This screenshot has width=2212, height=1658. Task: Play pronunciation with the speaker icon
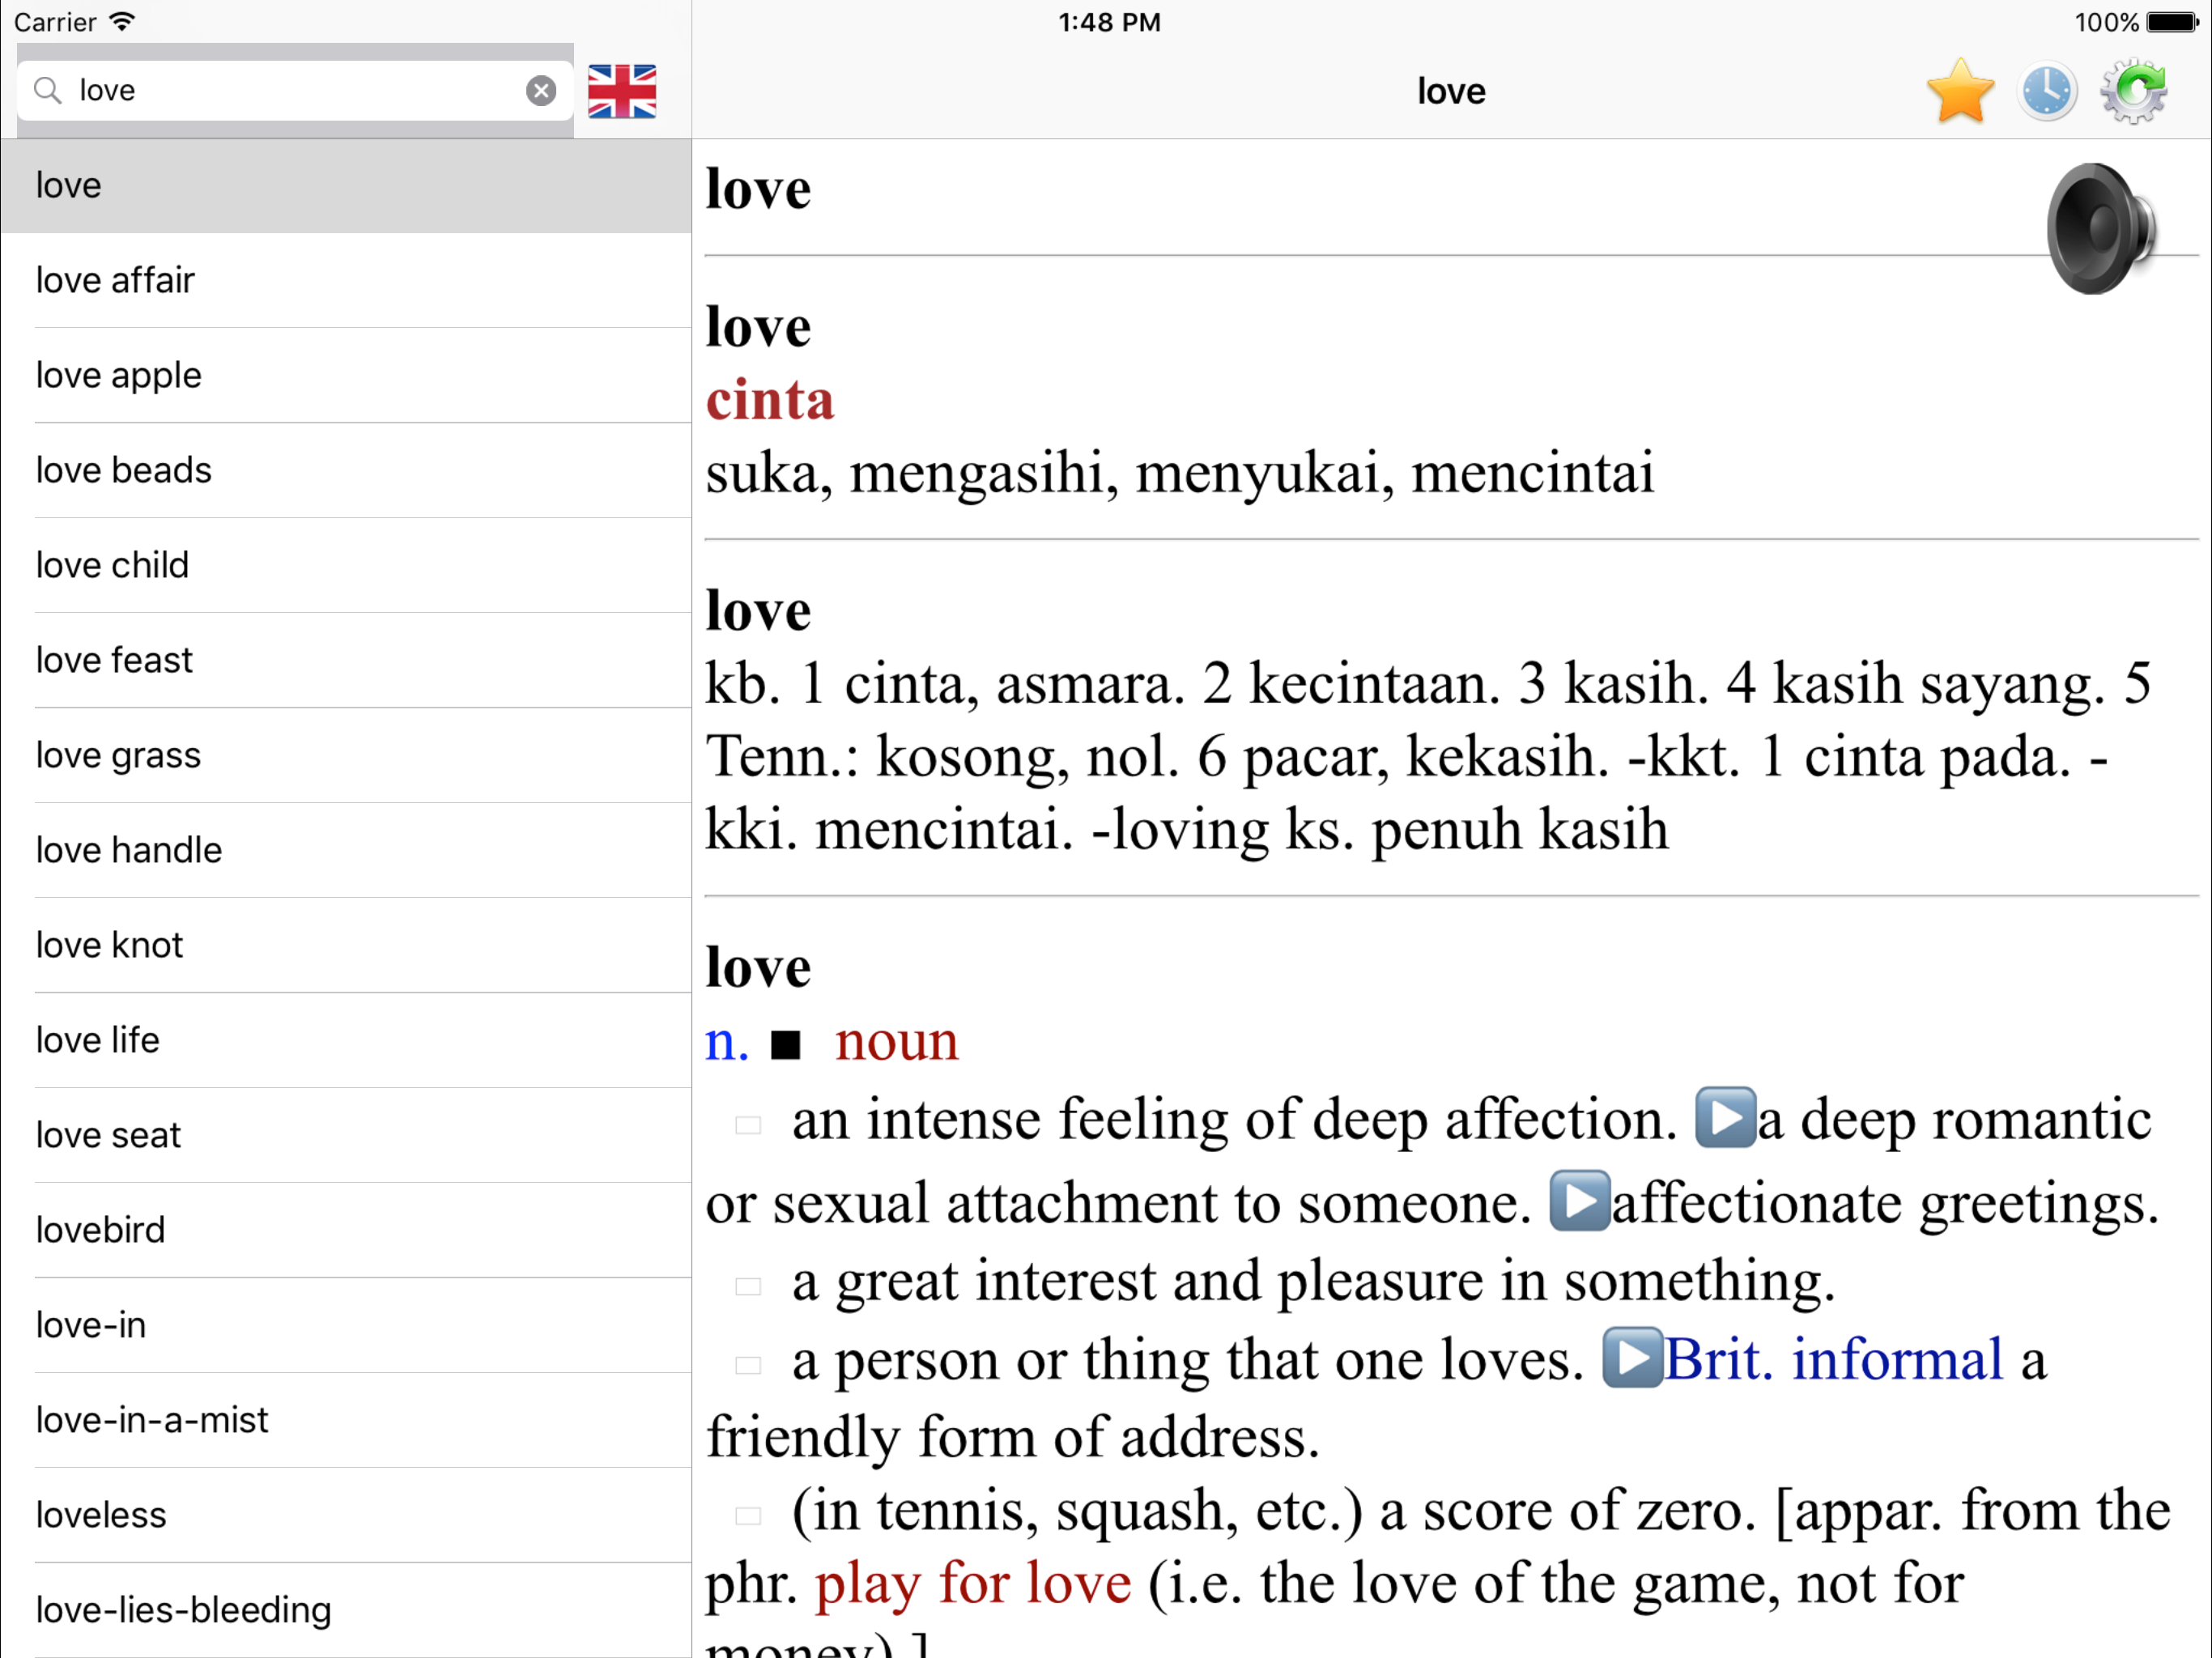2099,229
